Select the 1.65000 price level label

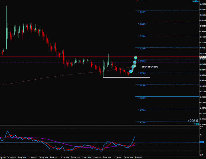point(142,61)
